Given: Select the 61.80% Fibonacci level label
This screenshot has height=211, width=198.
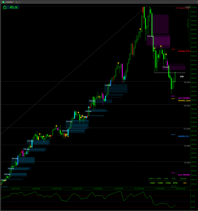Looking at the screenshot, I should 187,129.
